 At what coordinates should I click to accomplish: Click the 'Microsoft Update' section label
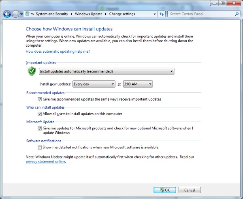[x=40, y=122]
